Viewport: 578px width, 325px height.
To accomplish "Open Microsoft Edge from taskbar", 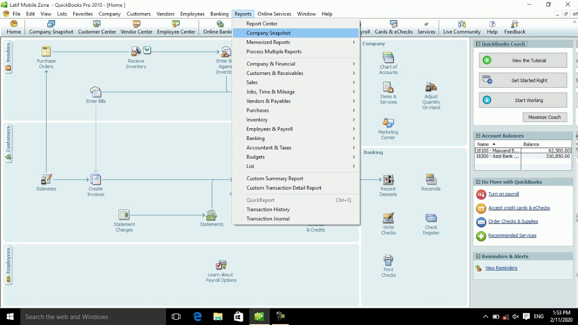I will pos(198,317).
